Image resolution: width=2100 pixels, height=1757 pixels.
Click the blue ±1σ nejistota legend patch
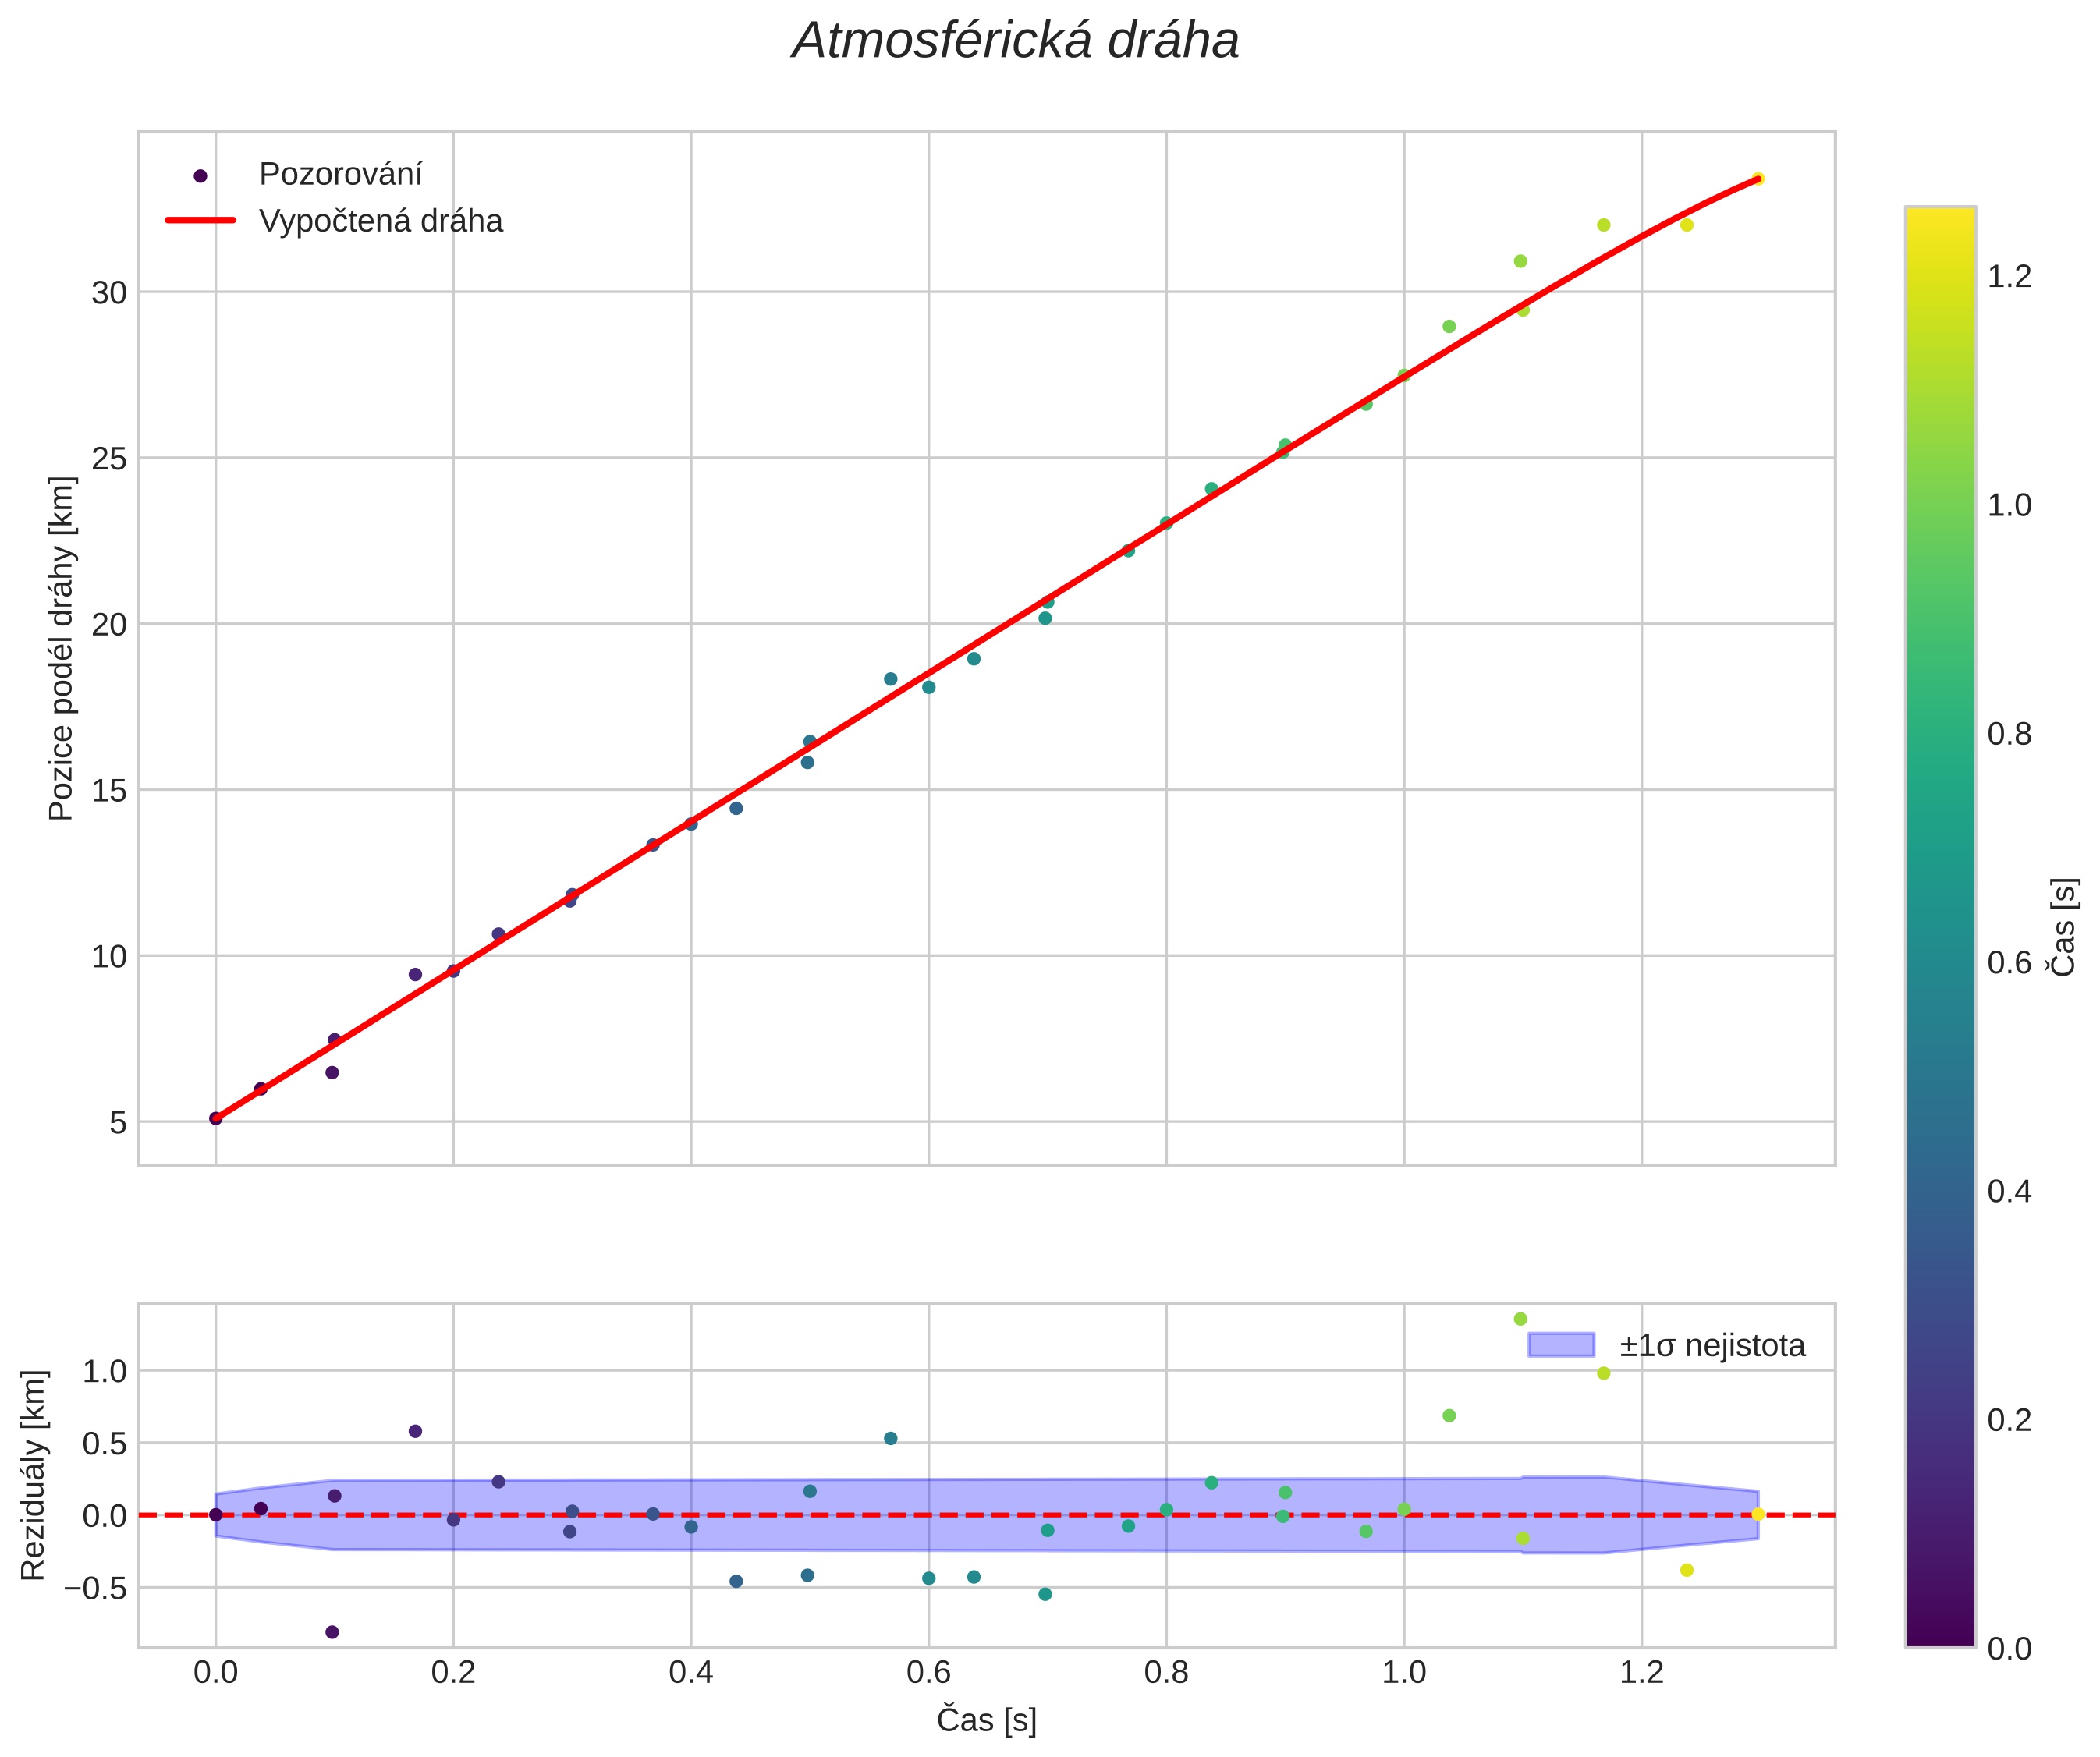click(1561, 1345)
